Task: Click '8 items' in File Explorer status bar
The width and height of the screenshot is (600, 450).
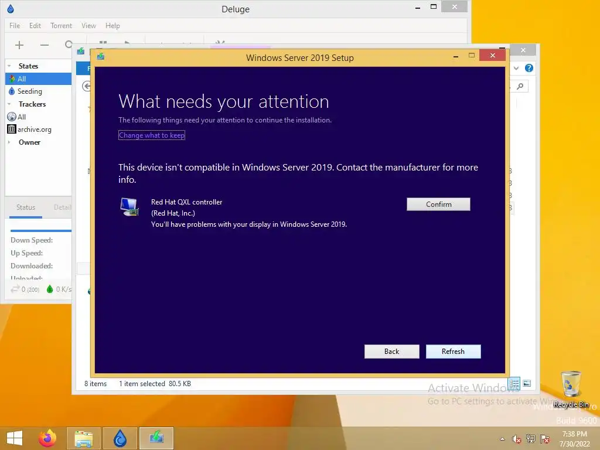Action: coord(96,384)
